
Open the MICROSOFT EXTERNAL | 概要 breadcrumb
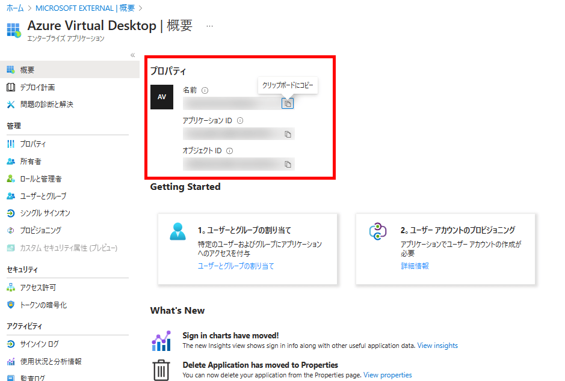(x=85, y=8)
